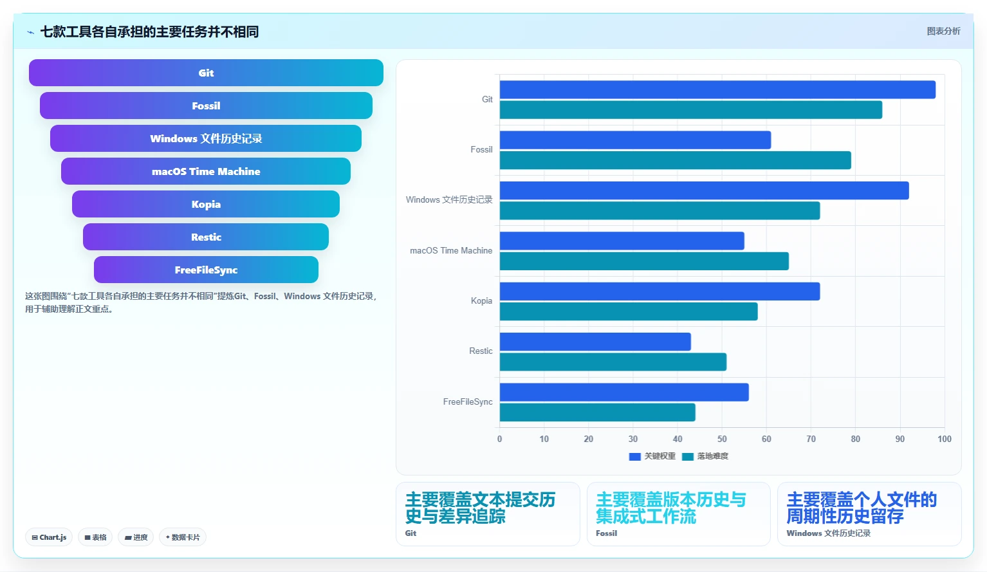
Task: Click the Windows 文件历史记录 y-axis label
Action: (449, 199)
